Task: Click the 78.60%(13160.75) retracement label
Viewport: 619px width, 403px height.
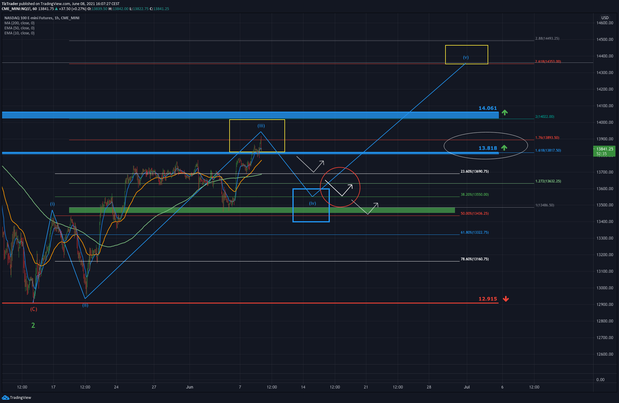Action: 475,259
